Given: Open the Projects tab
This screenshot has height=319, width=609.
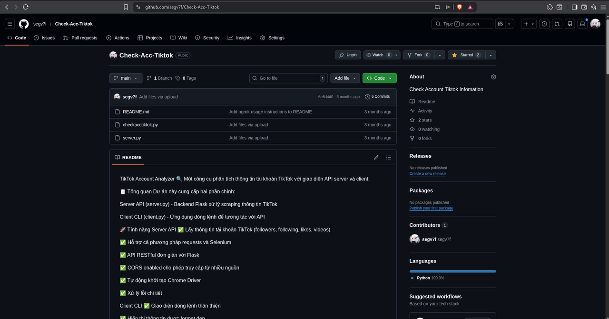Looking at the screenshot, I should point(150,38).
